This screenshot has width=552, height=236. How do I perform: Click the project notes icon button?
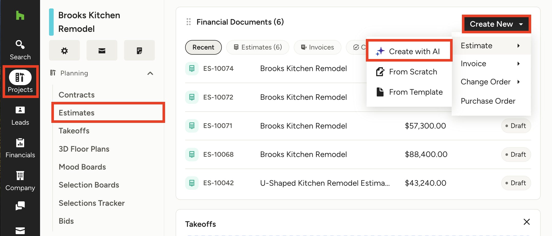coord(139,51)
